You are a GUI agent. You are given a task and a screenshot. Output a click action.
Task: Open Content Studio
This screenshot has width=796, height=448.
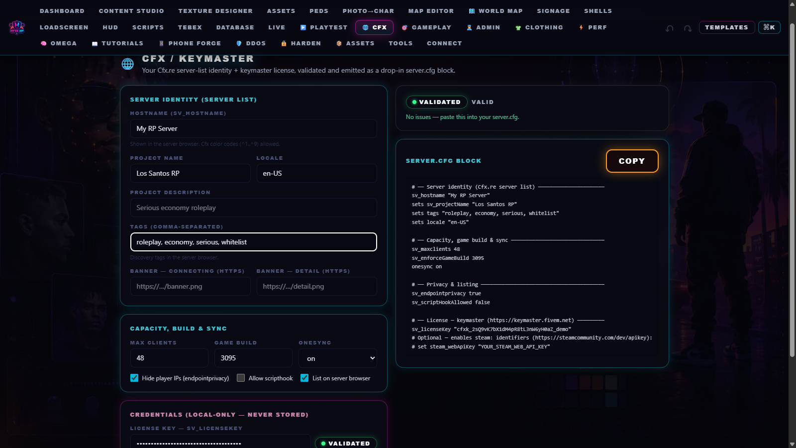click(131, 11)
